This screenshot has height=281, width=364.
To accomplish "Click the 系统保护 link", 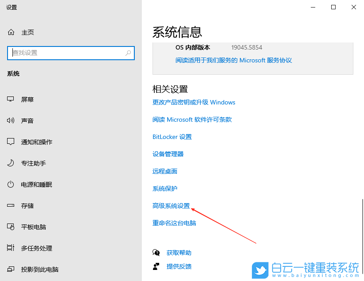I will 164,188.
